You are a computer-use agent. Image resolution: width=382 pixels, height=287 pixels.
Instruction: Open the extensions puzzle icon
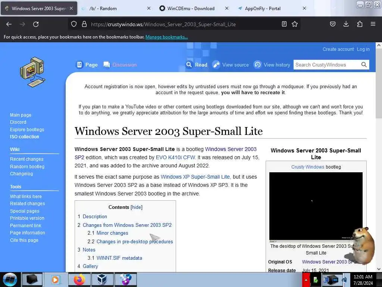(x=360, y=24)
